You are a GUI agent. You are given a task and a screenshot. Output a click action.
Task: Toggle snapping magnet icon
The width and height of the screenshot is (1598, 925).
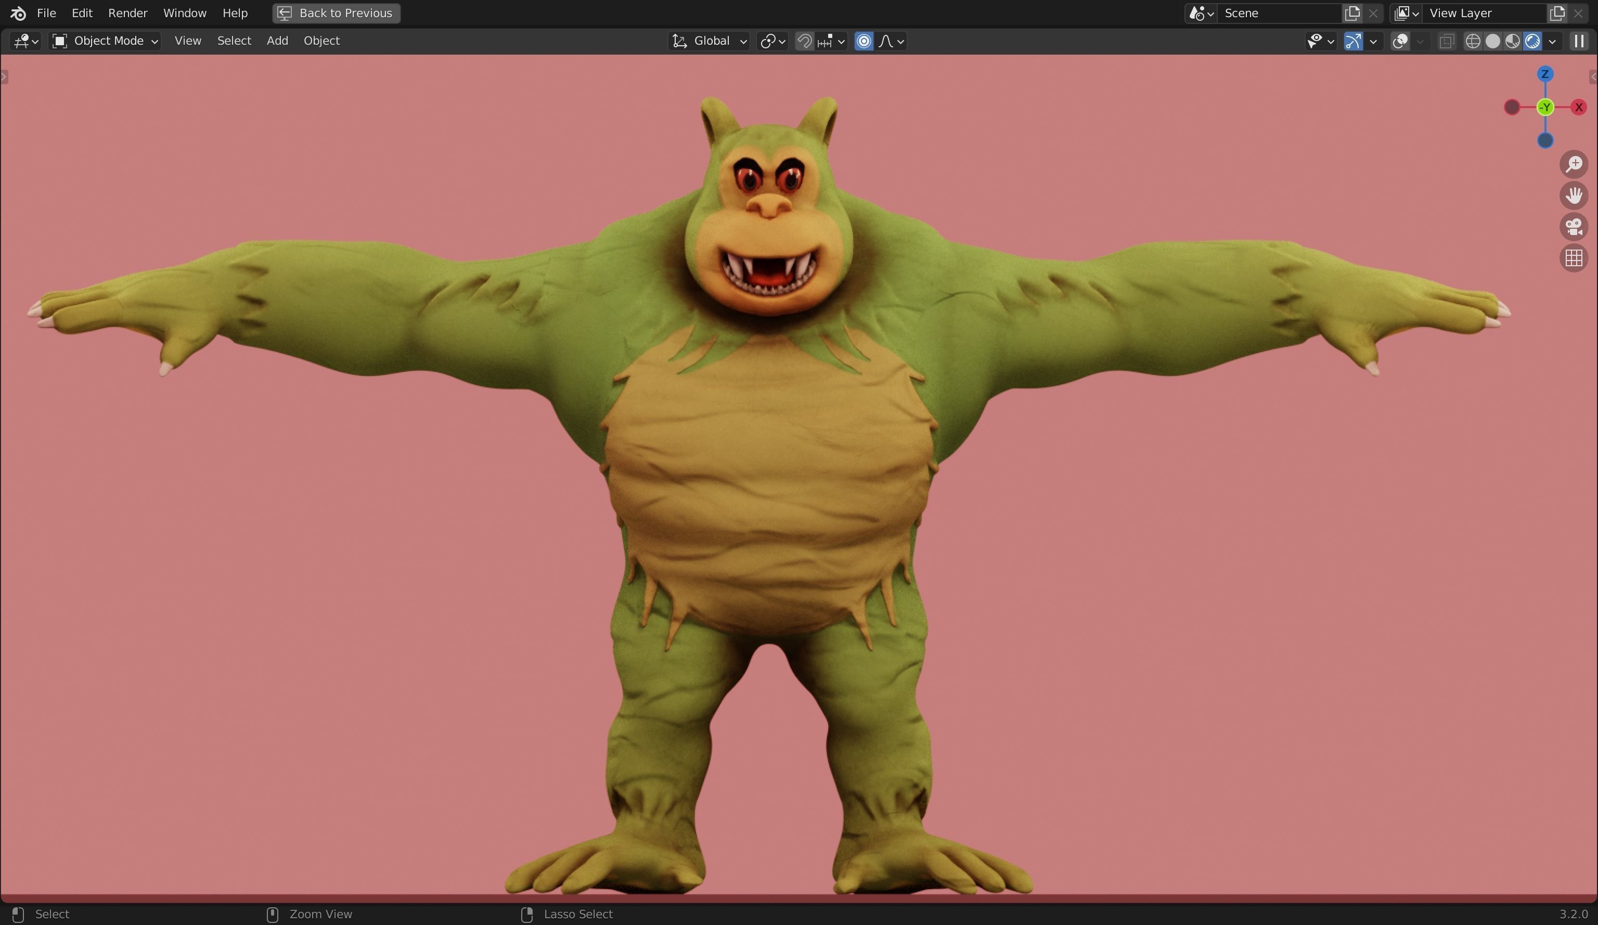804,41
